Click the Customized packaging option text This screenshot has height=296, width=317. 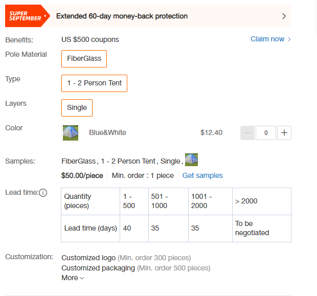pos(98,268)
